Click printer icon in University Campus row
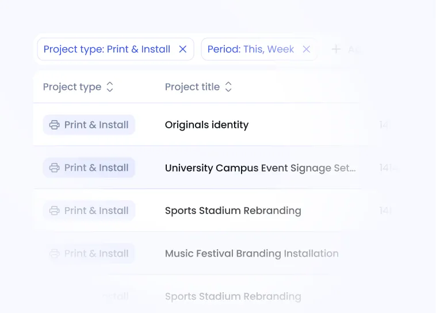 54,168
